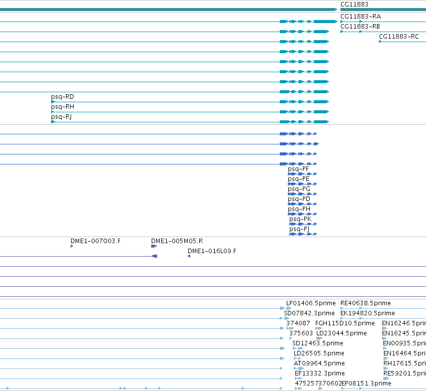426x391 pixels.
Task: Open the psq-RH transcript label
Action: click(x=63, y=107)
